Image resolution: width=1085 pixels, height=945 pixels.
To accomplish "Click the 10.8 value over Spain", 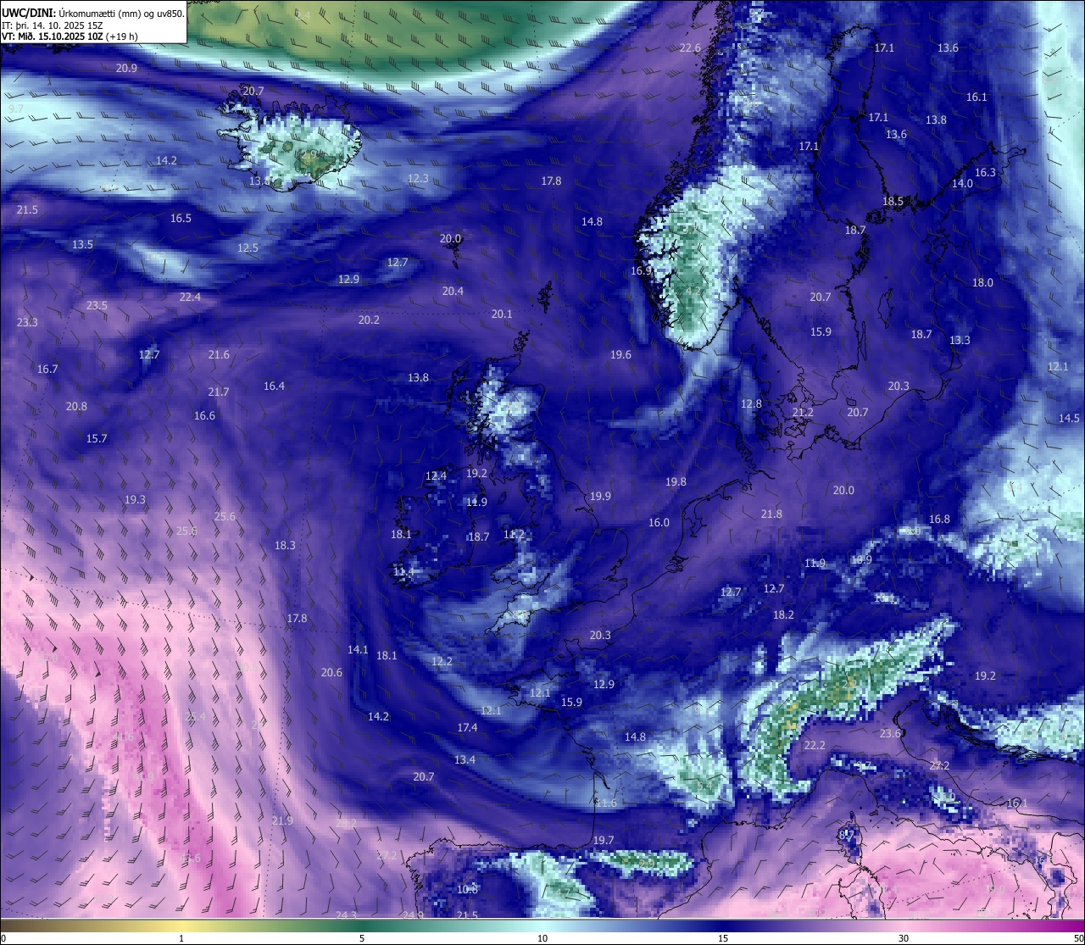I will 468,890.
